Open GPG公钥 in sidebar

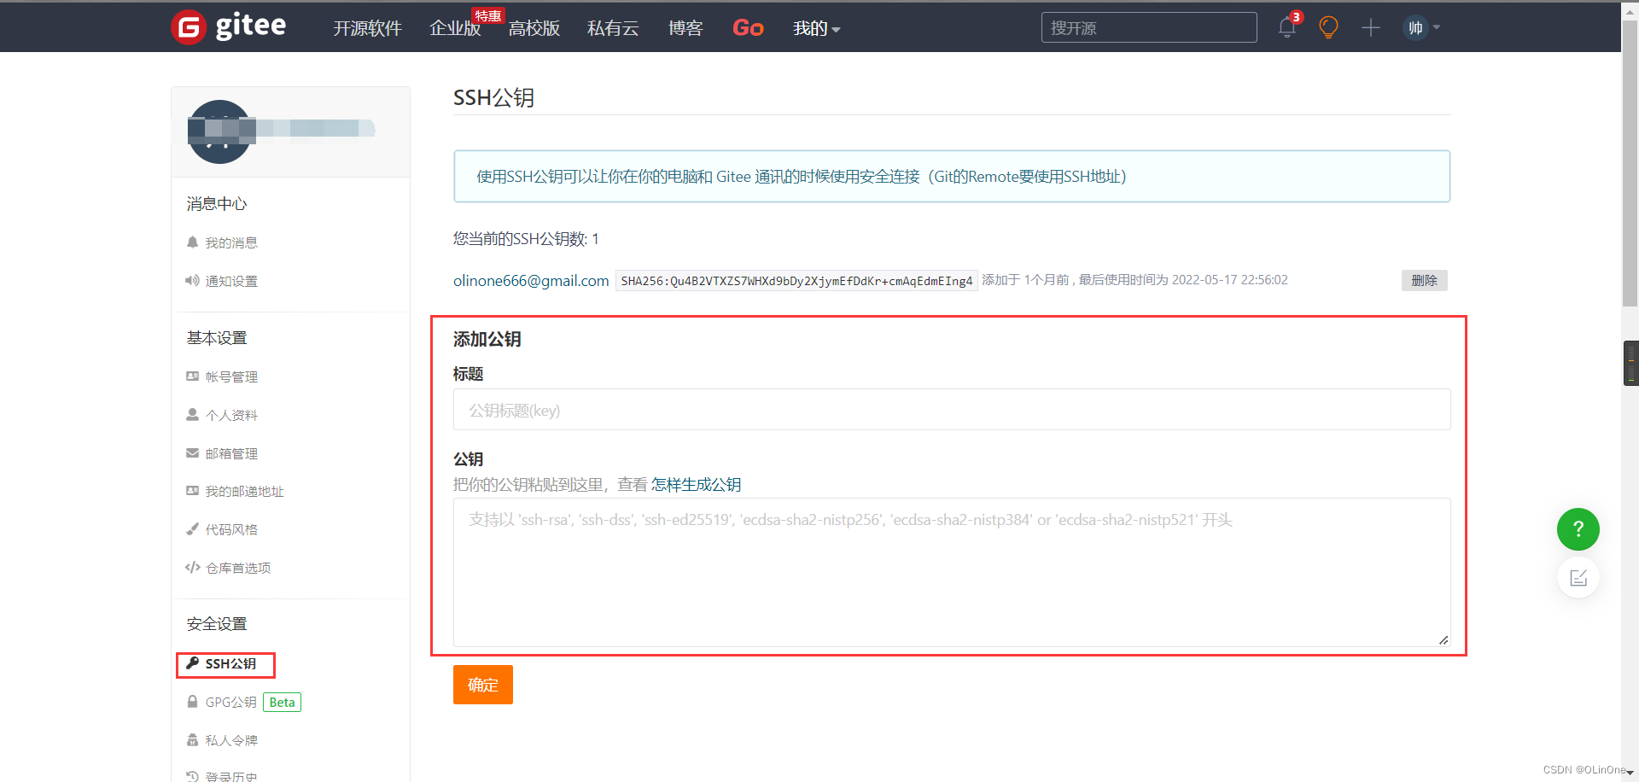(x=230, y=702)
